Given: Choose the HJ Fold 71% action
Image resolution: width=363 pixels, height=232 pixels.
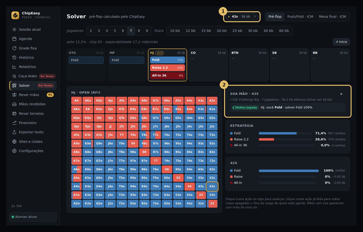Looking at the screenshot, I should click(167, 60).
